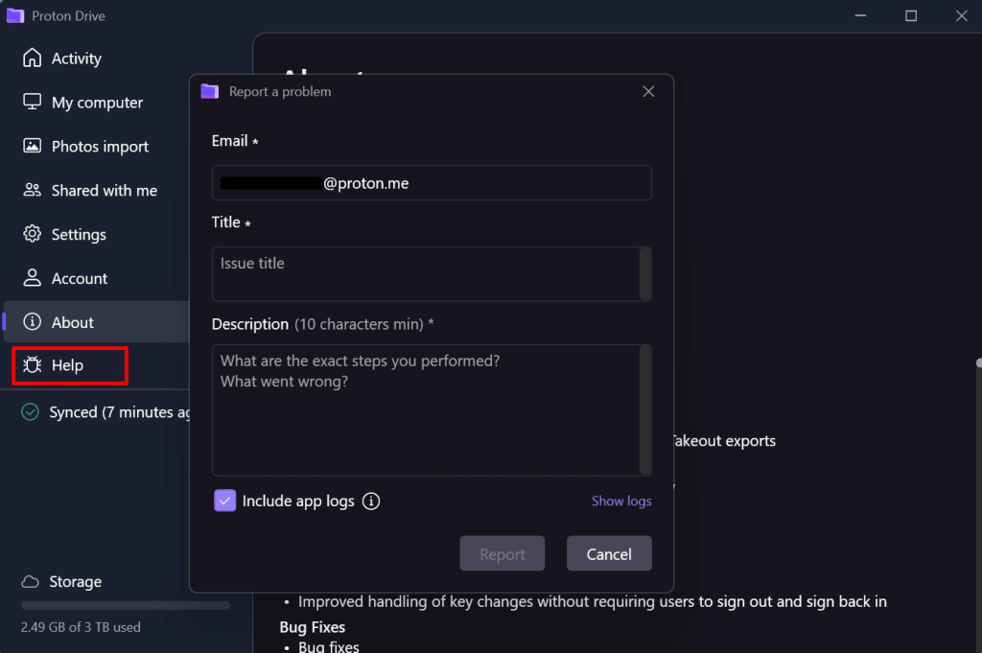Minimize the Proton Drive window

[x=860, y=15]
